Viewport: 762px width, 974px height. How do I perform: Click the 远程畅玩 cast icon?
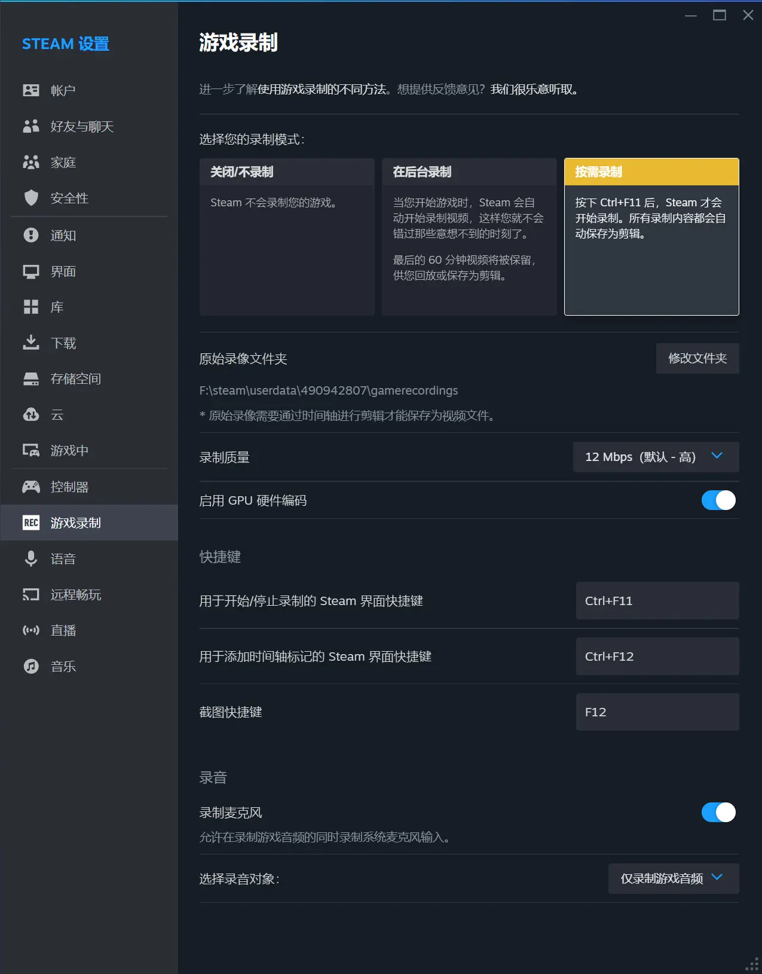[x=31, y=594]
